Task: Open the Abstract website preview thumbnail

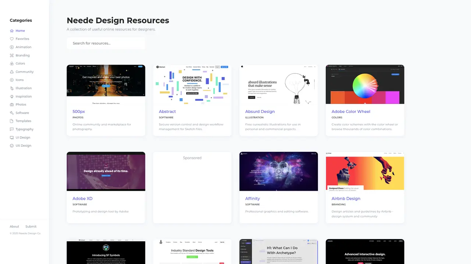Action: point(192,85)
